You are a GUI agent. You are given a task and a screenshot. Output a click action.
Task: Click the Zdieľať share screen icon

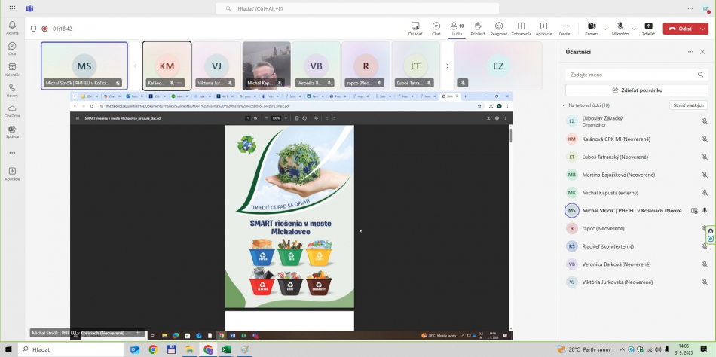click(648, 28)
